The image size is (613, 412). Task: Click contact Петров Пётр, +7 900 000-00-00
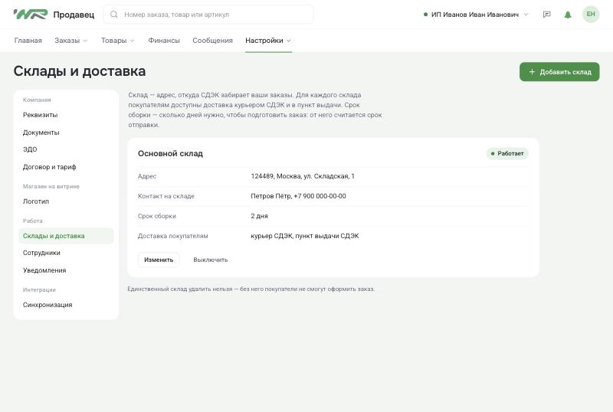(298, 196)
